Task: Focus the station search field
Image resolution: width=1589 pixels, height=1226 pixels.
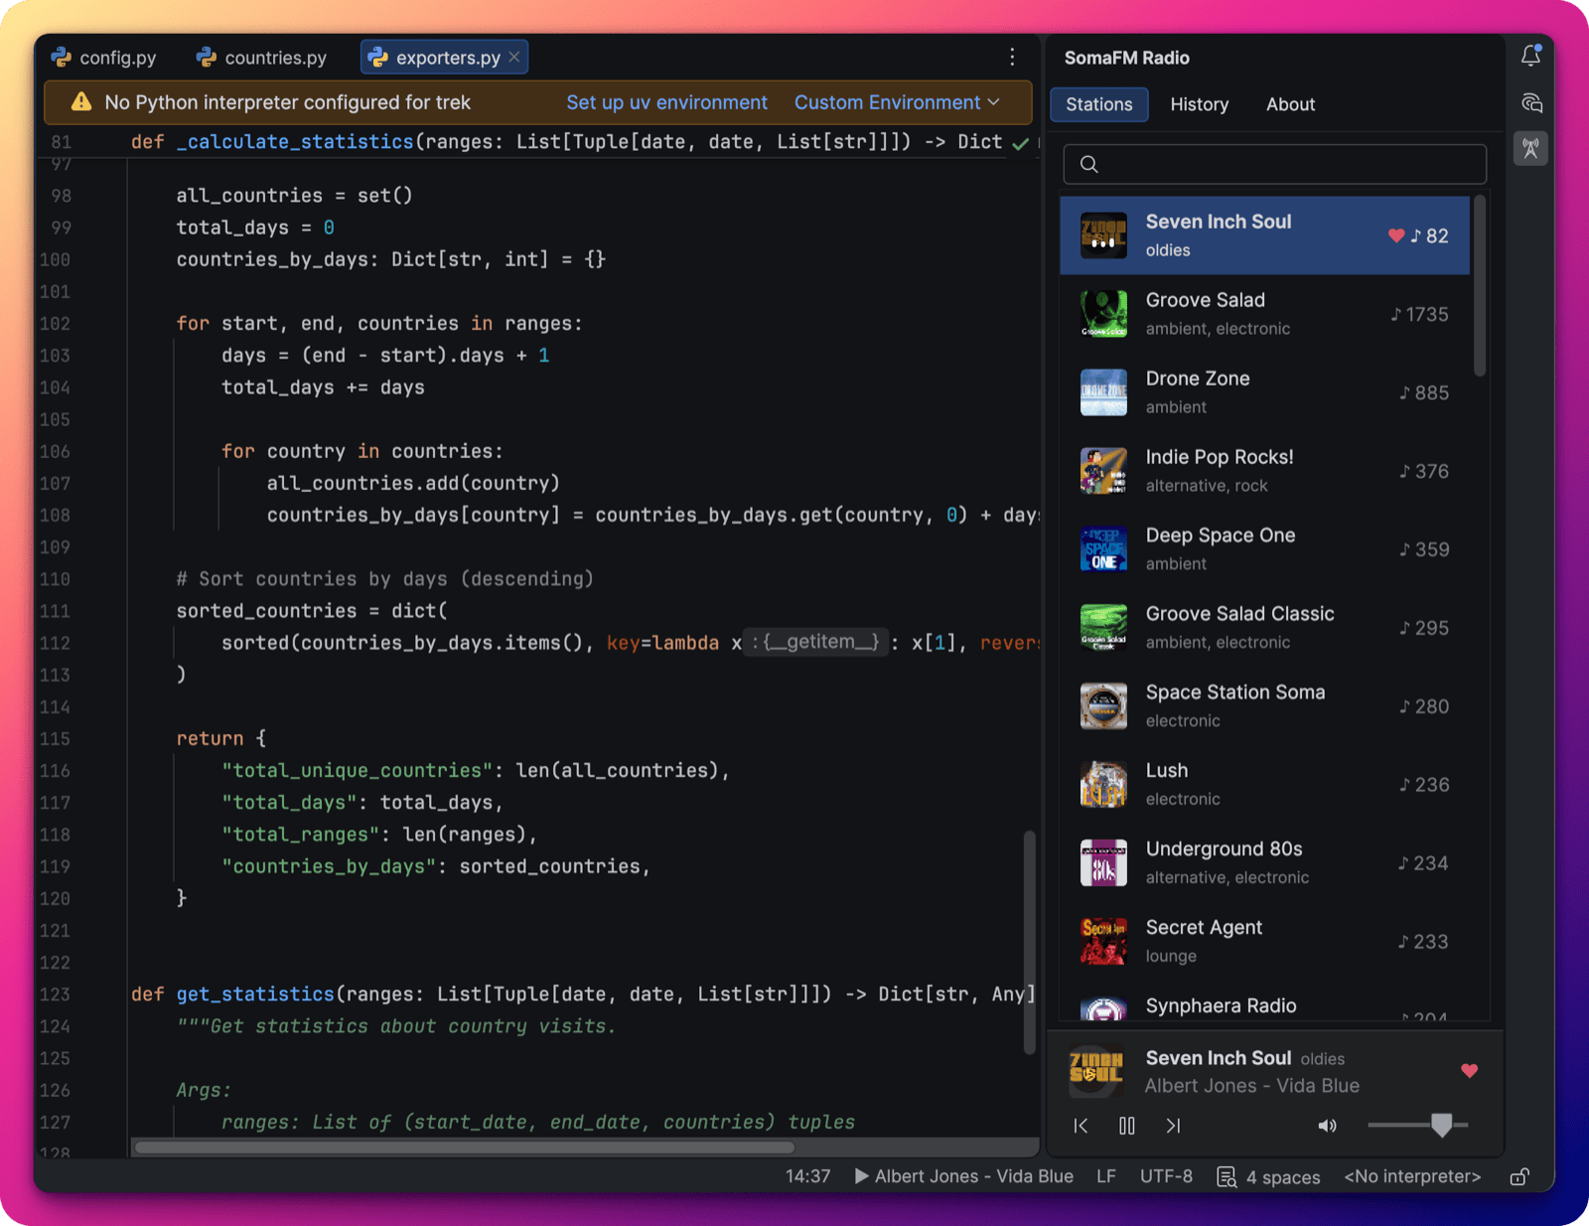Action: 1274,164
